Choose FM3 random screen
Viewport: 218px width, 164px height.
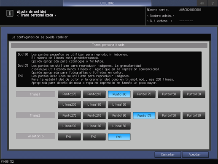coord(119,137)
